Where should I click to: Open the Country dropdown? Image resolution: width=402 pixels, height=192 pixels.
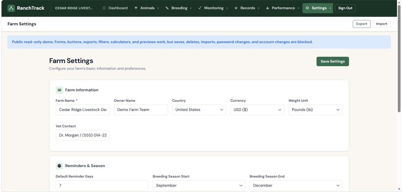pos(199,110)
